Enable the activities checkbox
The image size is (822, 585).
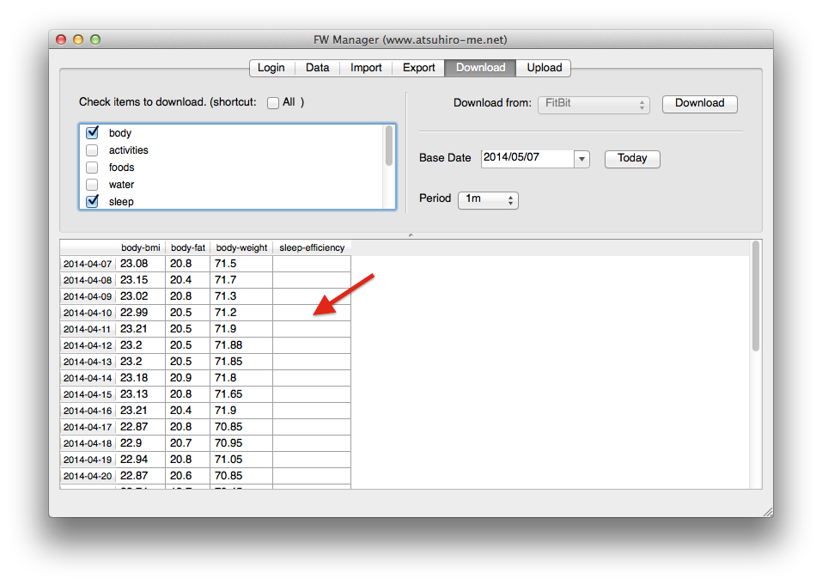pyautogui.click(x=92, y=150)
